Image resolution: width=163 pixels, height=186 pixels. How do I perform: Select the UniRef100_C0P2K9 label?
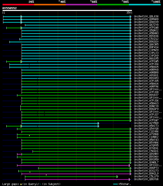tap(146, 56)
